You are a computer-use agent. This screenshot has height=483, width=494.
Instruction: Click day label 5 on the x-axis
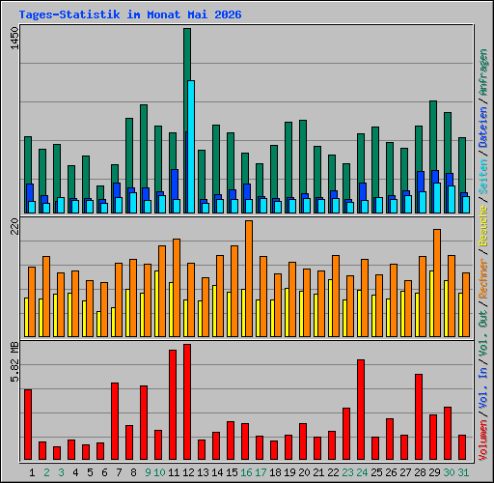[90, 472]
